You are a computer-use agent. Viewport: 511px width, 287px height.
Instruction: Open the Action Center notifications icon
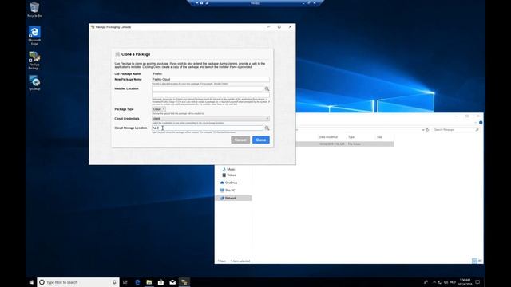pyautogui.click(x=477, y=282)
